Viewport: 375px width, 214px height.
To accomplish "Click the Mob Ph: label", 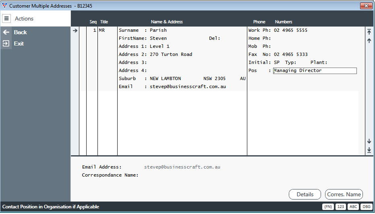I will (x=259, y=46).
